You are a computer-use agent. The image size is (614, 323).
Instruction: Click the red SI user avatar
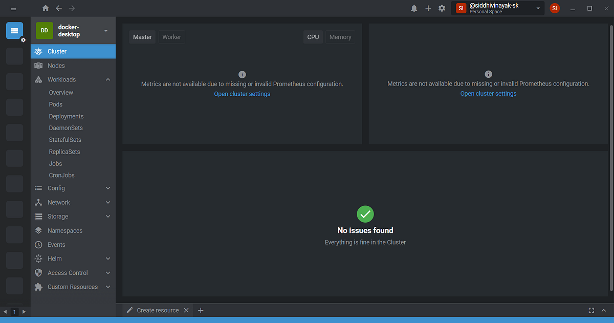[555, 8]
